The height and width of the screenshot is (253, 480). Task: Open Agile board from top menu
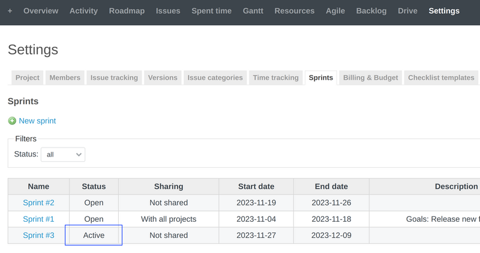335,11
